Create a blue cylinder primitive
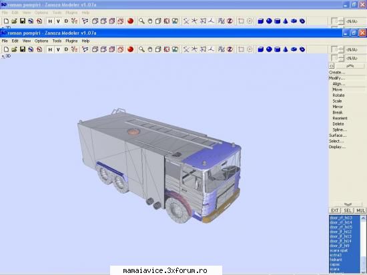Image resolution: width=367 pixels, height=275 pixels. (x=278, y=49)
